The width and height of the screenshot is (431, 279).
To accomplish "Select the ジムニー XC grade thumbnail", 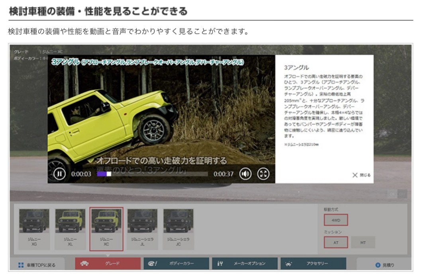I will [106, 229].
